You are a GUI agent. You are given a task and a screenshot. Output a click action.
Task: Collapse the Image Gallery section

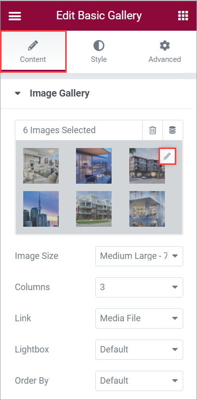(18, 94)
